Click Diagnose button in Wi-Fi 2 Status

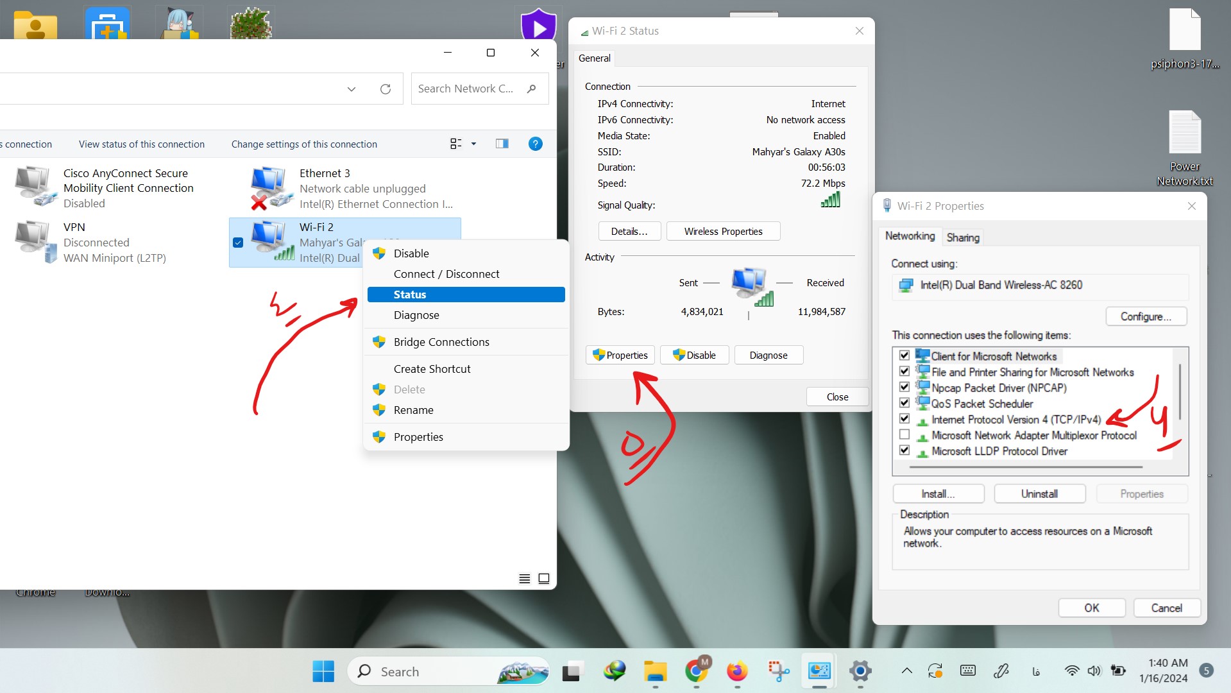point(768,355)
